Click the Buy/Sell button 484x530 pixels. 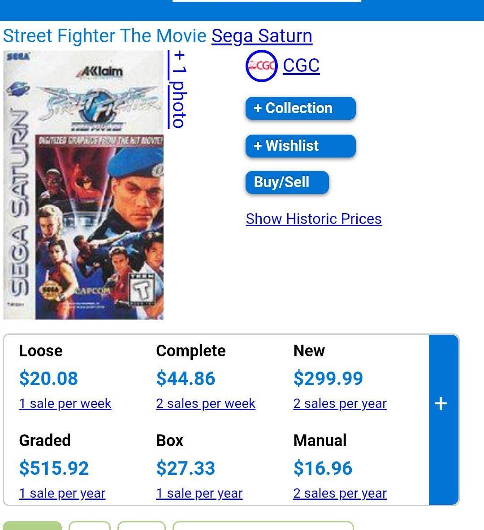pos(287,182)
